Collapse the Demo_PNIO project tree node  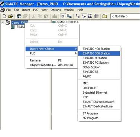[x=3, y=23]
